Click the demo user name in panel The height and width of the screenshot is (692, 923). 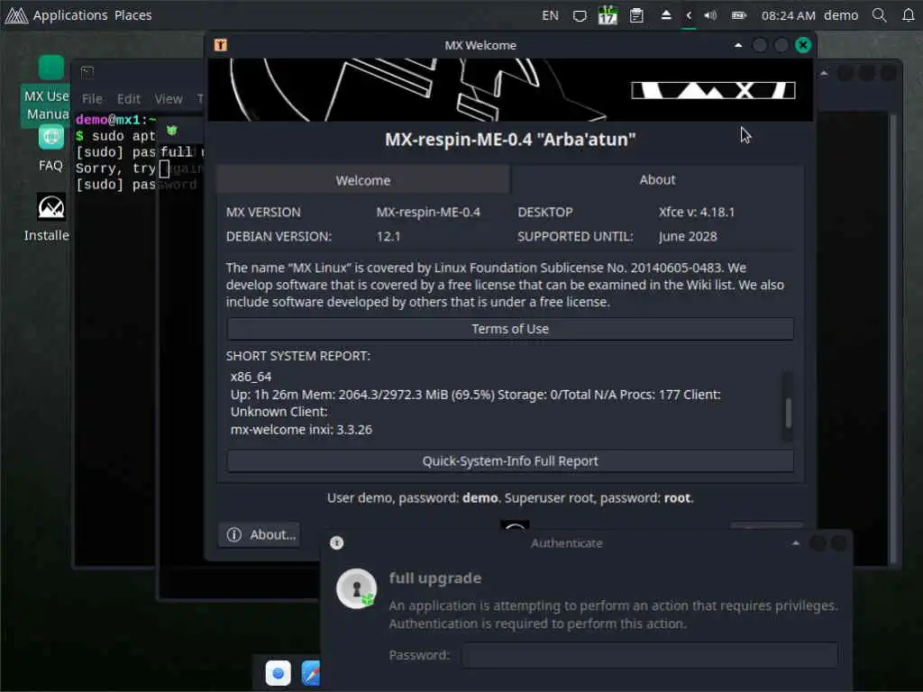pos(841,15)
